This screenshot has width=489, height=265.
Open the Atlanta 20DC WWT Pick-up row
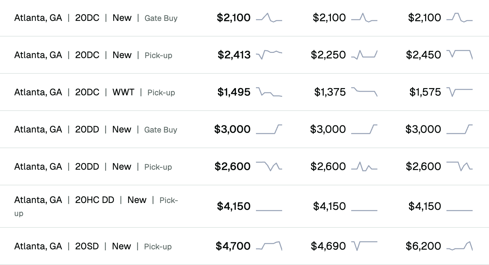94,92
